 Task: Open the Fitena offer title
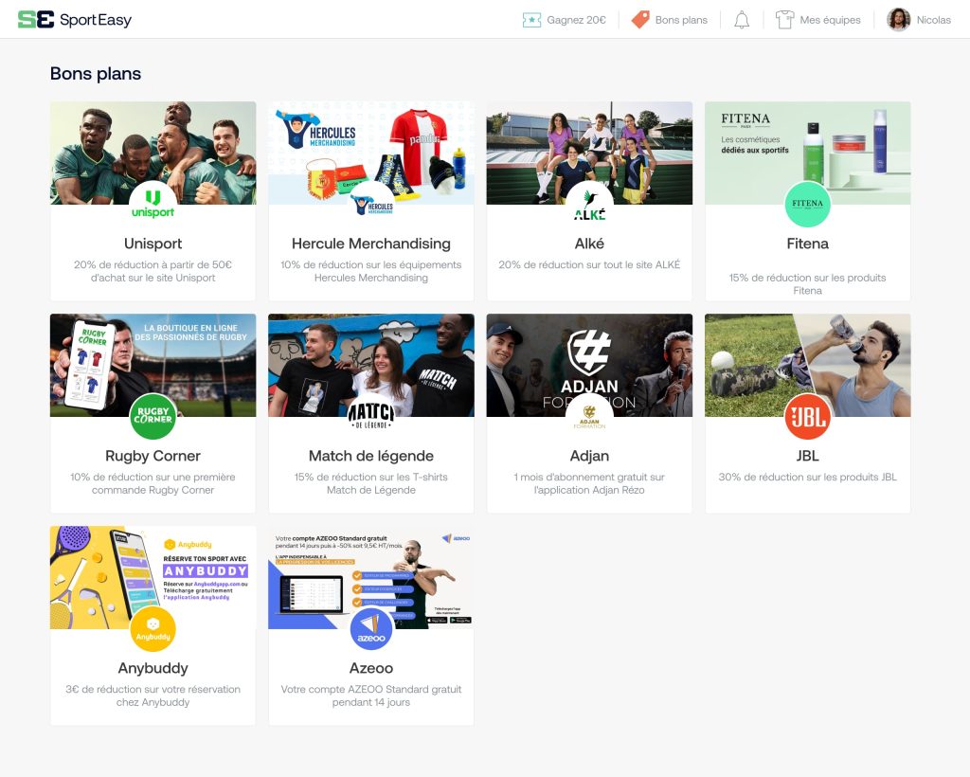pyautogui.click(x=807, y=244)
